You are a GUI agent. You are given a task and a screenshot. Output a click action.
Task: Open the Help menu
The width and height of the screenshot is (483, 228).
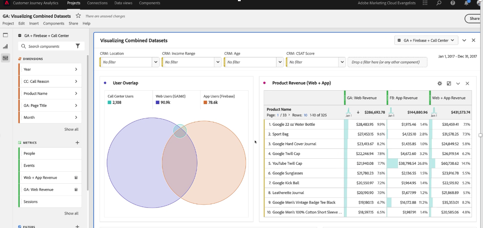(86, 23)
